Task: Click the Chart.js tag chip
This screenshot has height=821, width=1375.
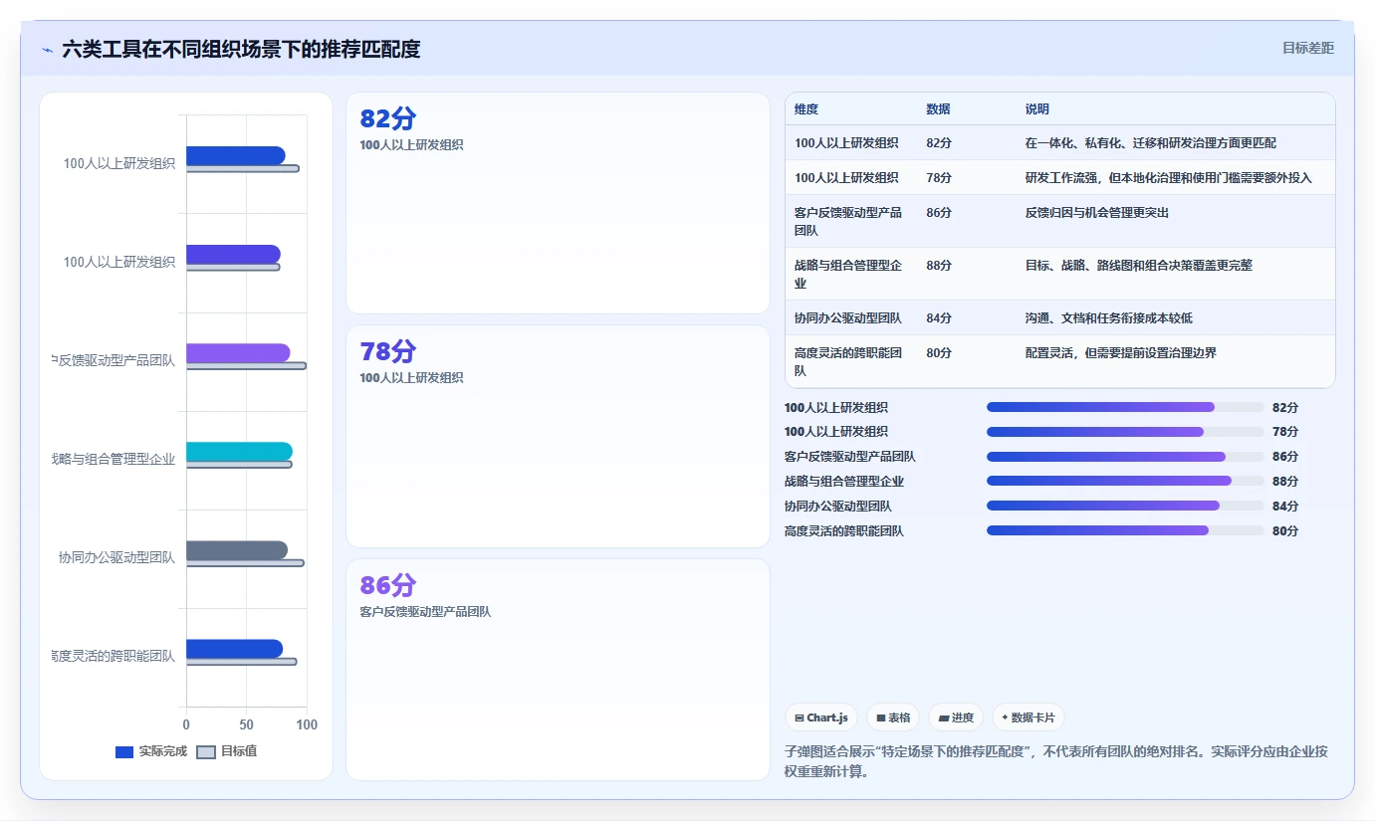Action: [x=821, y=718]
